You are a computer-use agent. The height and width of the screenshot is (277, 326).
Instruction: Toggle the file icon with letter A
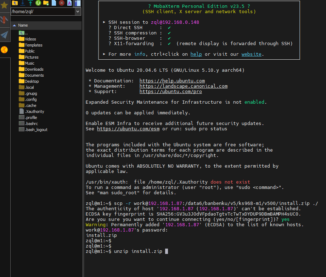[x=69, y=3]
